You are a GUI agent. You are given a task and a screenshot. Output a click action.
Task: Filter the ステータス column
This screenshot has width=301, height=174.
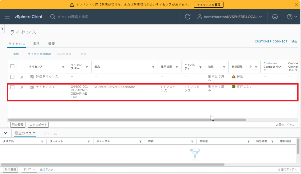click(140, 142)
